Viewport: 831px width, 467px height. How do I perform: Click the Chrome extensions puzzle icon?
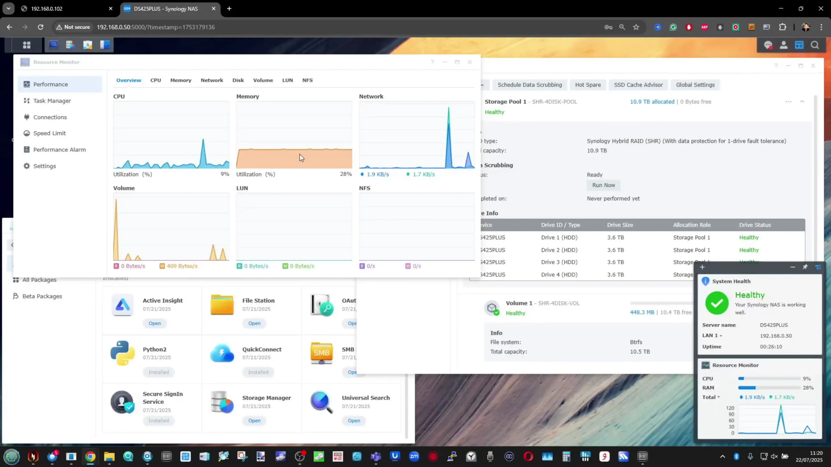[x=783, y=27]
